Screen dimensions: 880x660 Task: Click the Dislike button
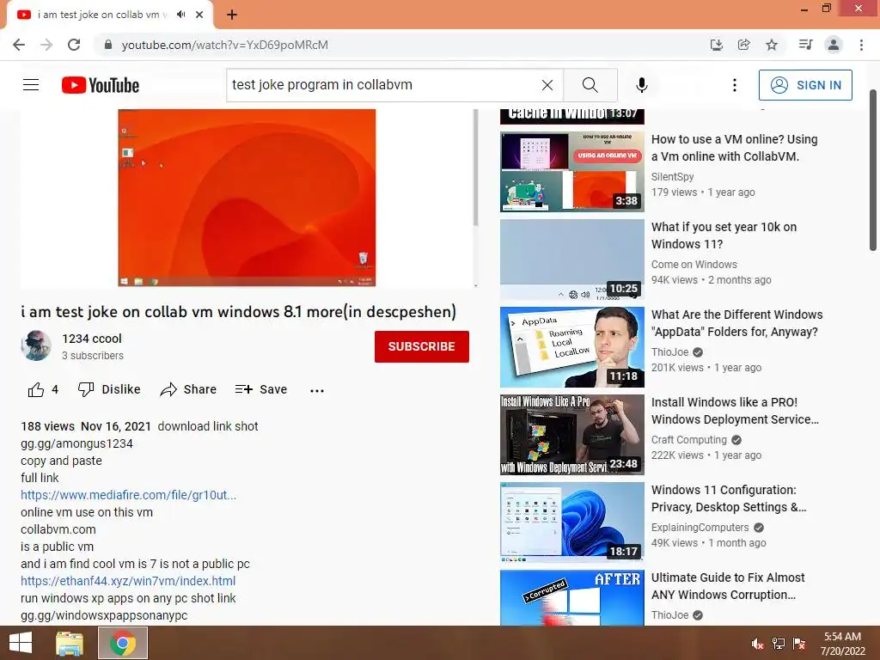[109, 389]
